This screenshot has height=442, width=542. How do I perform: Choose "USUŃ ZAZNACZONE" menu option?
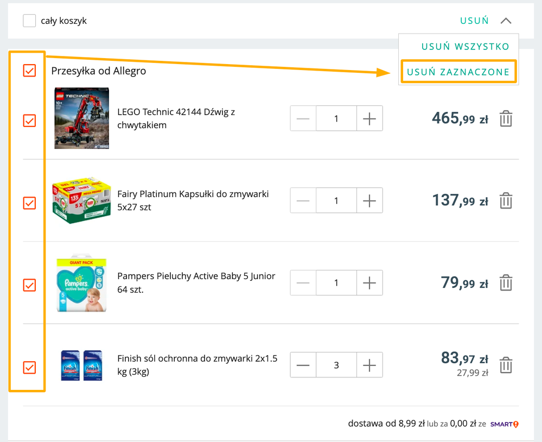[x=458, y=72]
